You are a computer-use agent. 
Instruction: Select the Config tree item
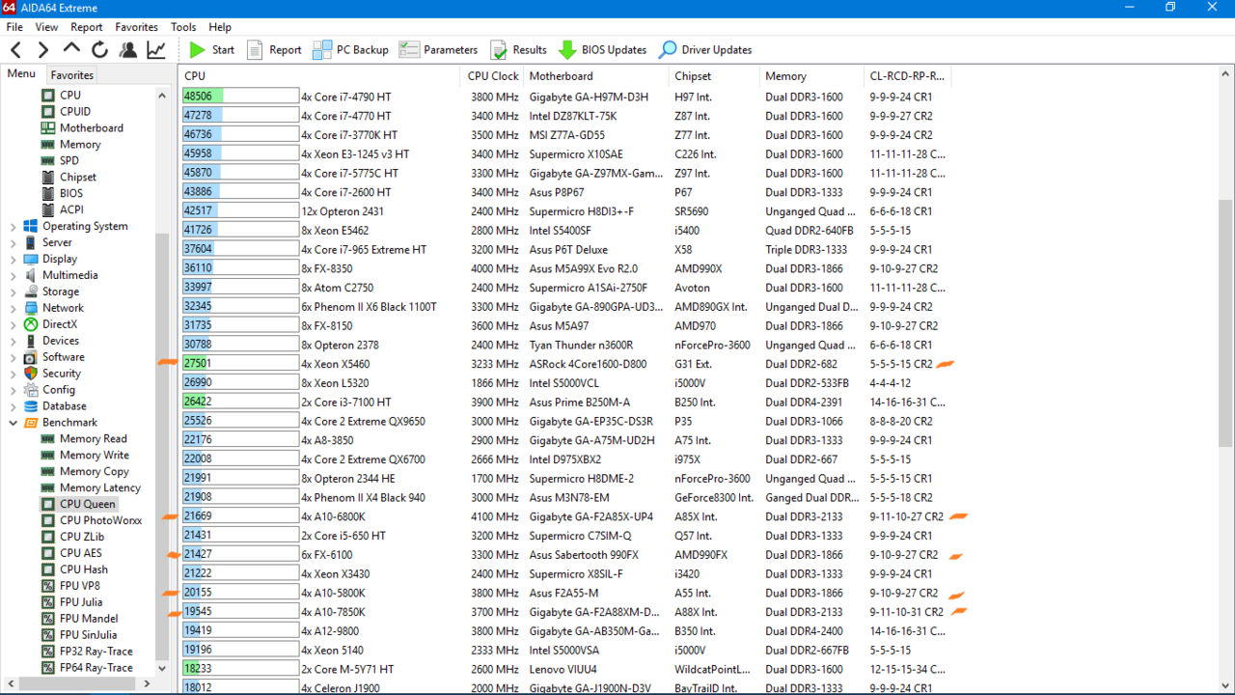(x=59, y=390)
